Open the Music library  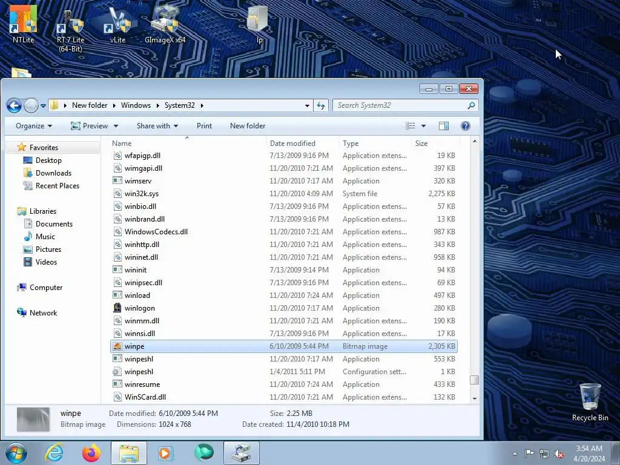tap(45, 237)
